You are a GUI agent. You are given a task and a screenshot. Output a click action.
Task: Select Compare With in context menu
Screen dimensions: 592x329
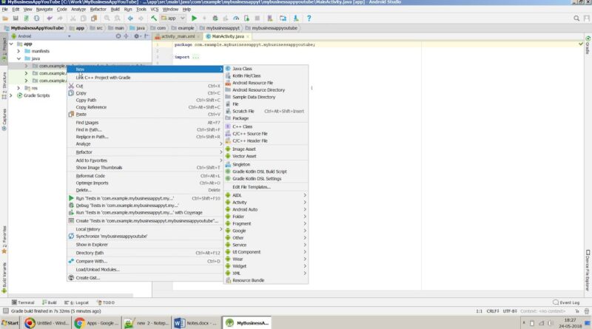tap(144, 261)
